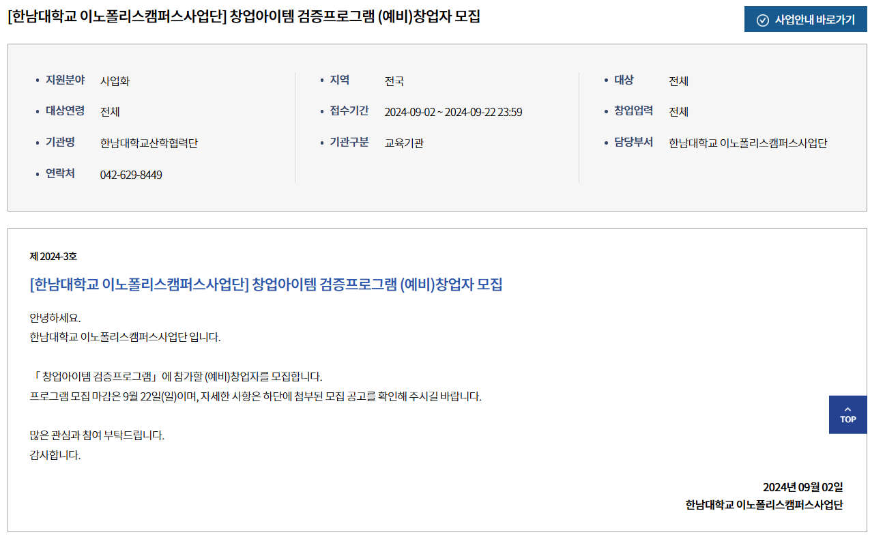Click the 사업안내 바로가기 button
Screen dimensions: 870x539
click(x=805, y=19)
